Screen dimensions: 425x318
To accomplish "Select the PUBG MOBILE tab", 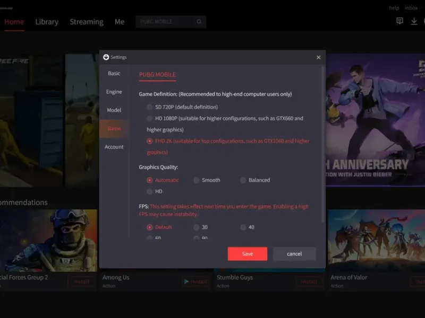I will [x=157, y=75].
